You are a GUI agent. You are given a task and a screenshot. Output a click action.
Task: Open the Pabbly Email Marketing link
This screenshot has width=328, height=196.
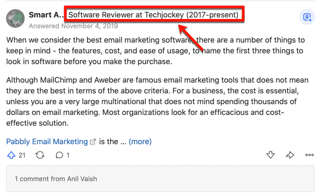tap(46, 141)
